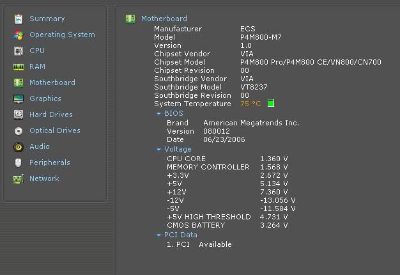Click the Audio speaker icon
Viewport: 400px width, 275px height.
tap(19, 147)
